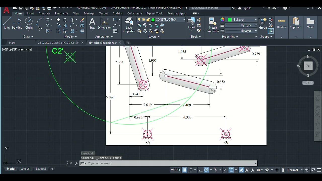Click the Rectangle tool icon

(x=48, y=20)
